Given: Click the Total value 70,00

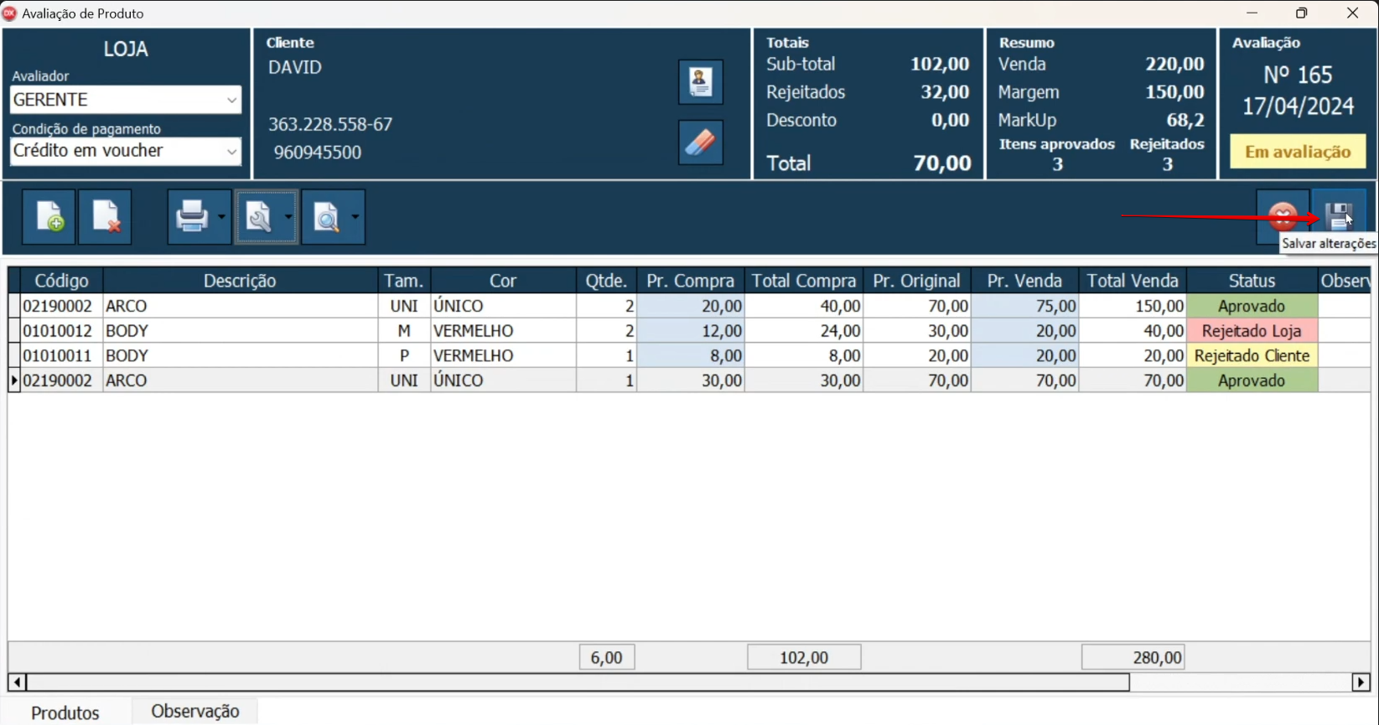Looking at the screenshot, I should pos(942,163).
